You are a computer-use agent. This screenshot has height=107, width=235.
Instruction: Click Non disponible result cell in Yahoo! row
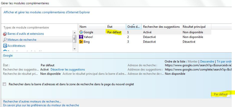point(193,37)
